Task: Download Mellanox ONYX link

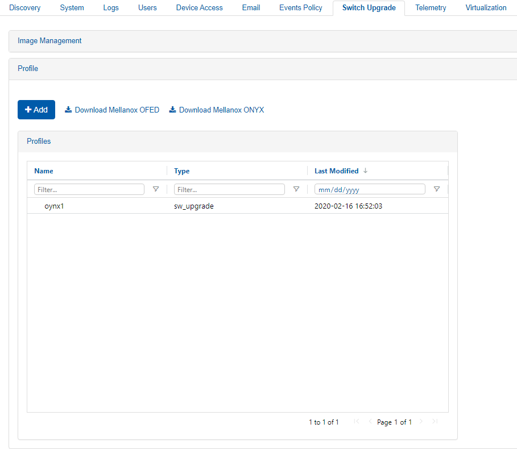Action: click(x=217, y=110)
